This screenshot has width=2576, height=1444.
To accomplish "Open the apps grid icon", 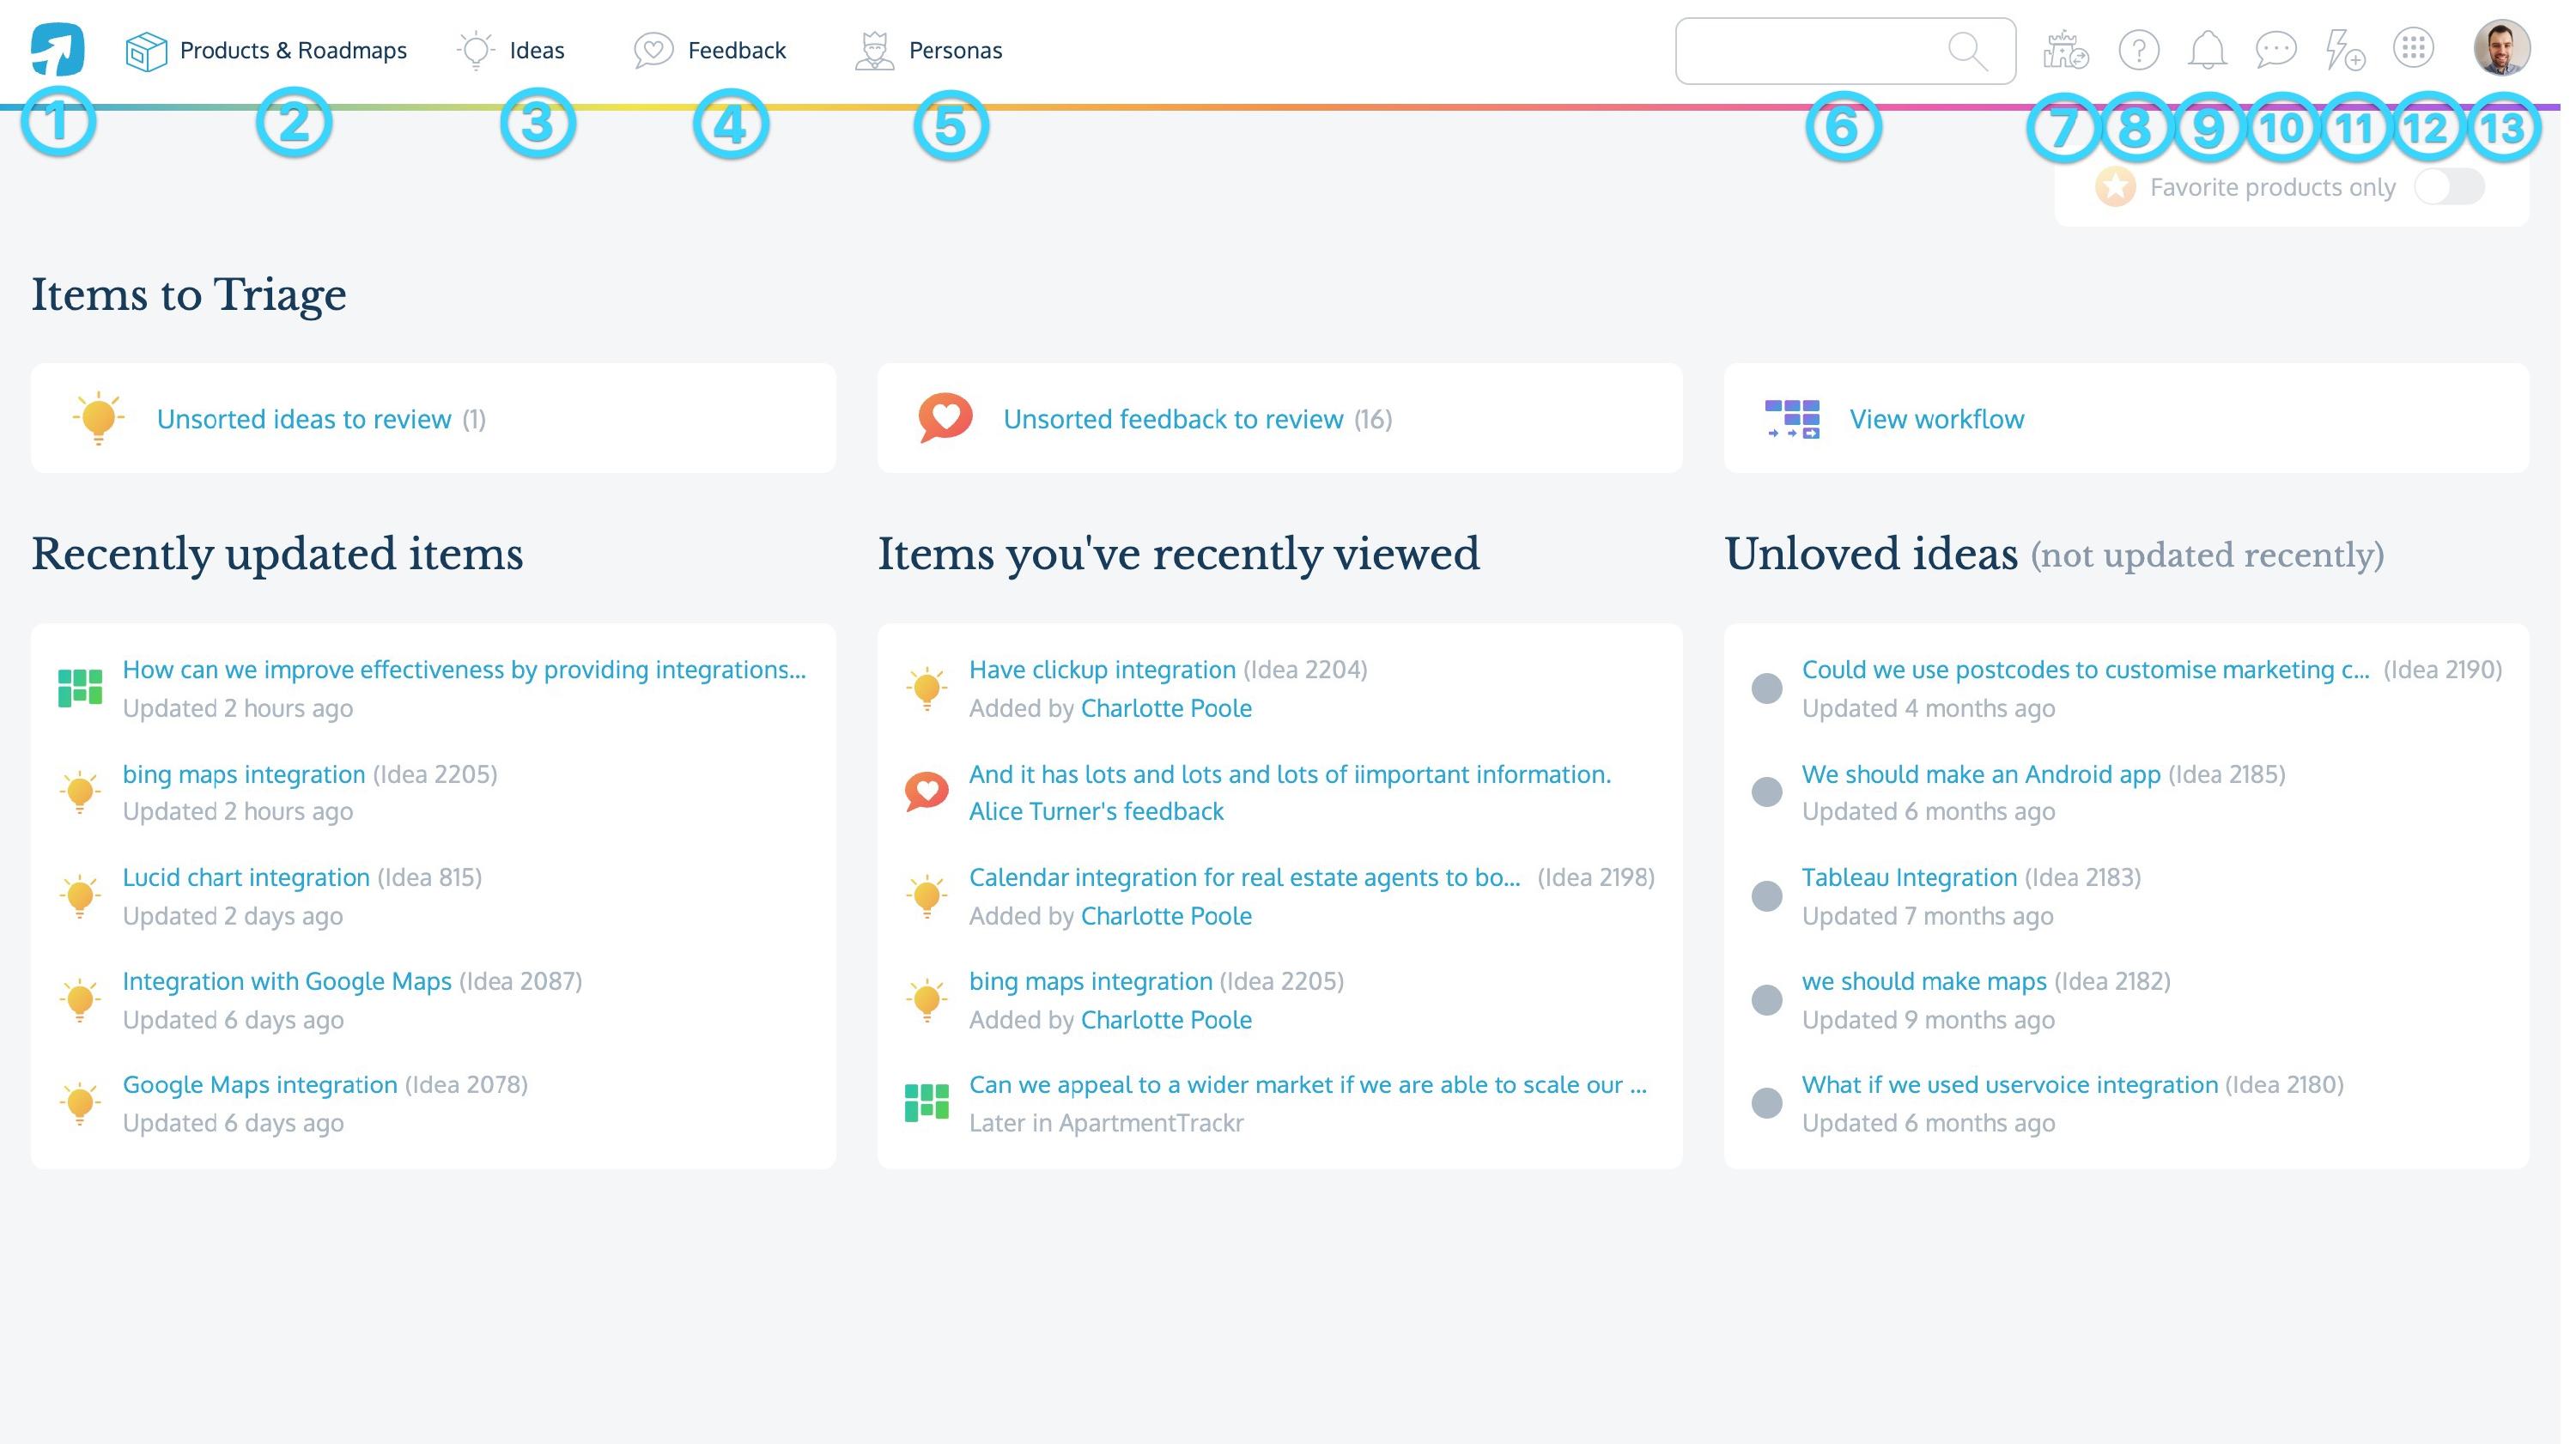I will [2415, 48].
